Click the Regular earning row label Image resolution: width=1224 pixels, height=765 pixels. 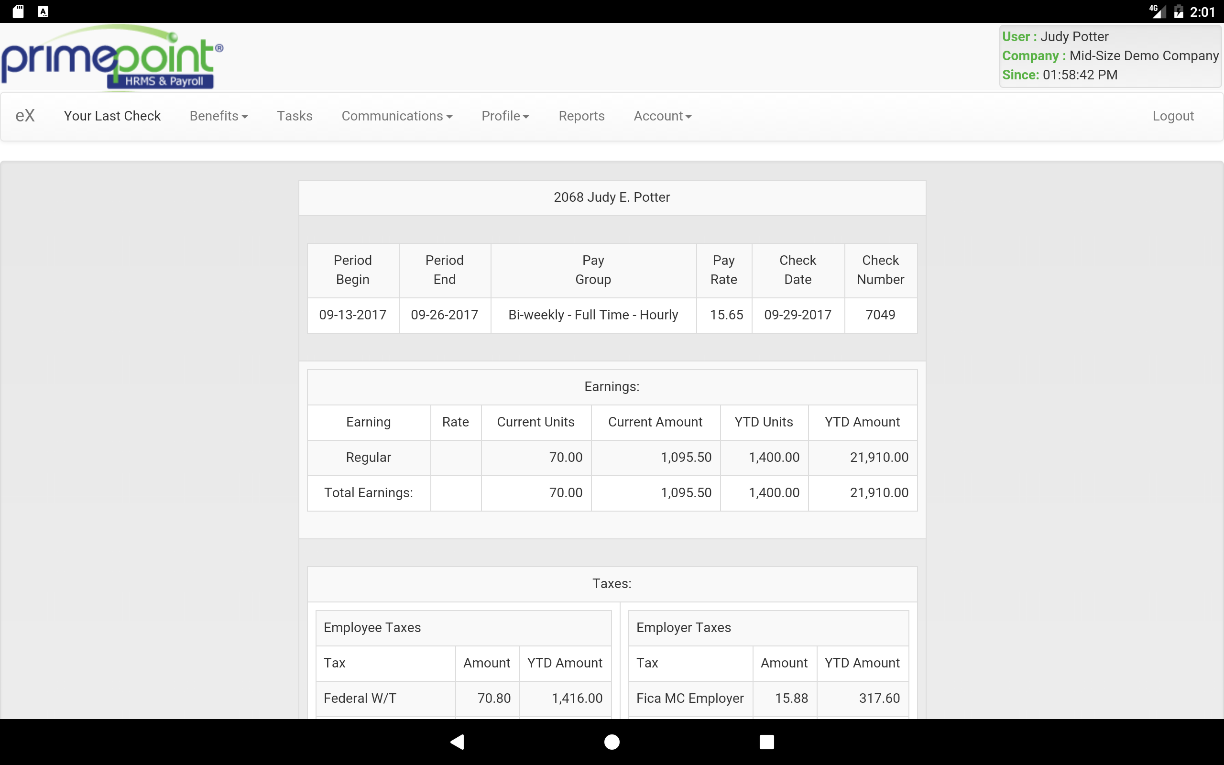(x=369, y=458)
